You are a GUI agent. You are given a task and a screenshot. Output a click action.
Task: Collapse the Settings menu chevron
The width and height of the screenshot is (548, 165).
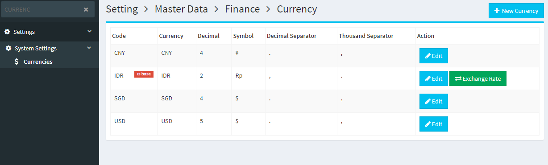pyautogui.click(x=89, y=31)
